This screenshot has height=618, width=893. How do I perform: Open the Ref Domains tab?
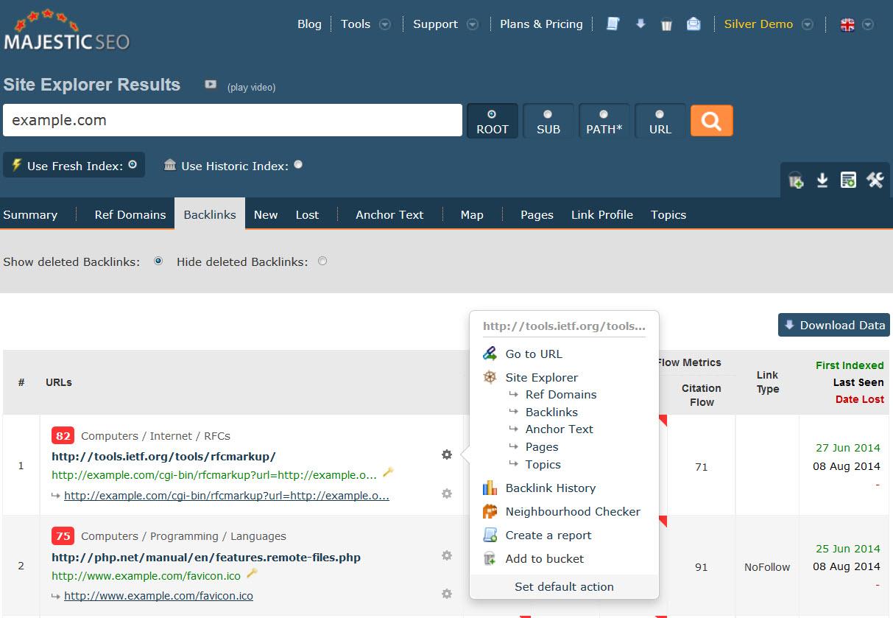tap(130, 214)
